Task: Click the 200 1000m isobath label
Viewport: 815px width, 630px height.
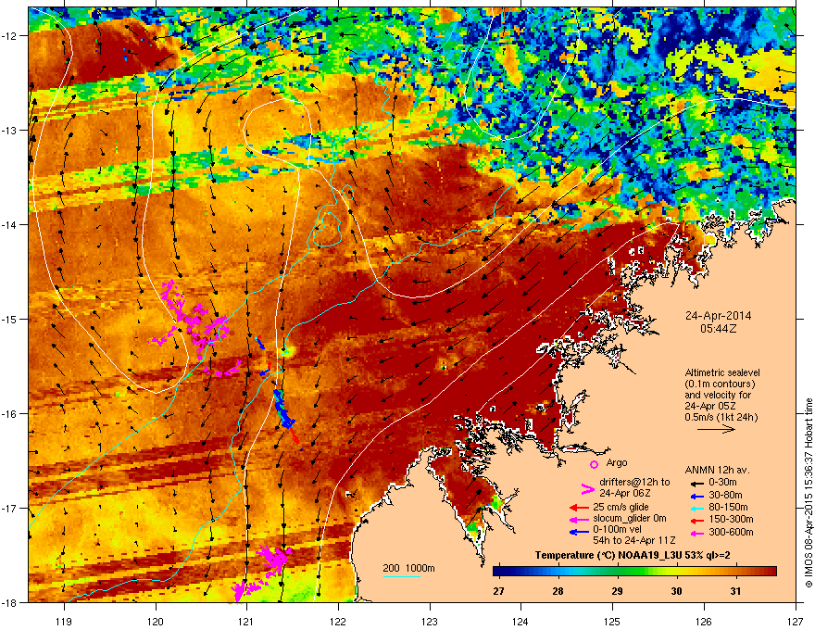Action: (408, 568)
